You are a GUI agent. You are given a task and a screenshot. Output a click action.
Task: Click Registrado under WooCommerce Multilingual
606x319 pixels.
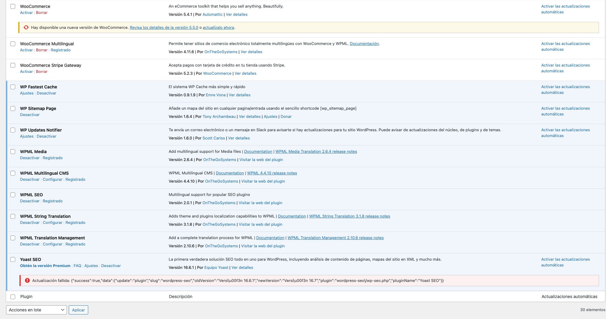click(x=61, y=50)
